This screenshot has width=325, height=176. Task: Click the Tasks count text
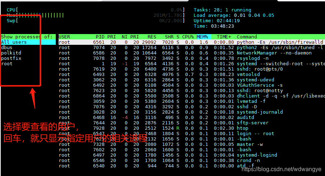point(222,10)
